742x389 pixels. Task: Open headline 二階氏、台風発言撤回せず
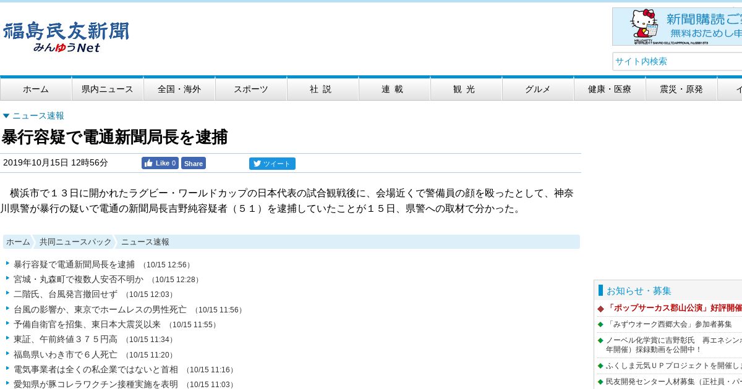(66, 295)
